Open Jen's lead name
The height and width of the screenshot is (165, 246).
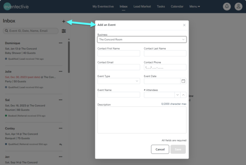pos(7,157)
